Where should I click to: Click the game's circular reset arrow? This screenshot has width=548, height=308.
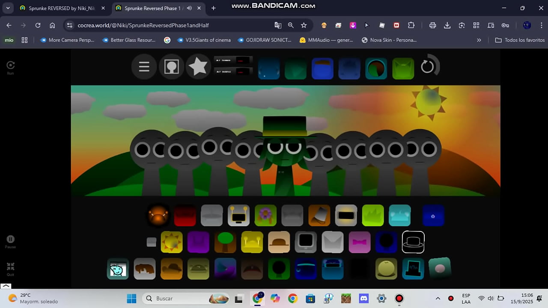427,67
